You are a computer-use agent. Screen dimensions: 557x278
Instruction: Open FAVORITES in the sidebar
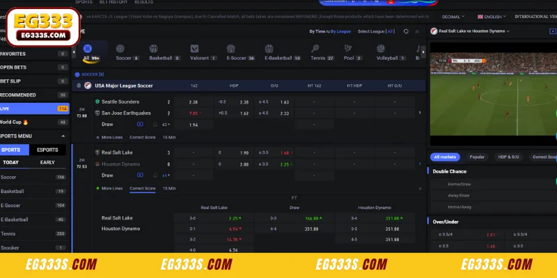click(34, 54)
